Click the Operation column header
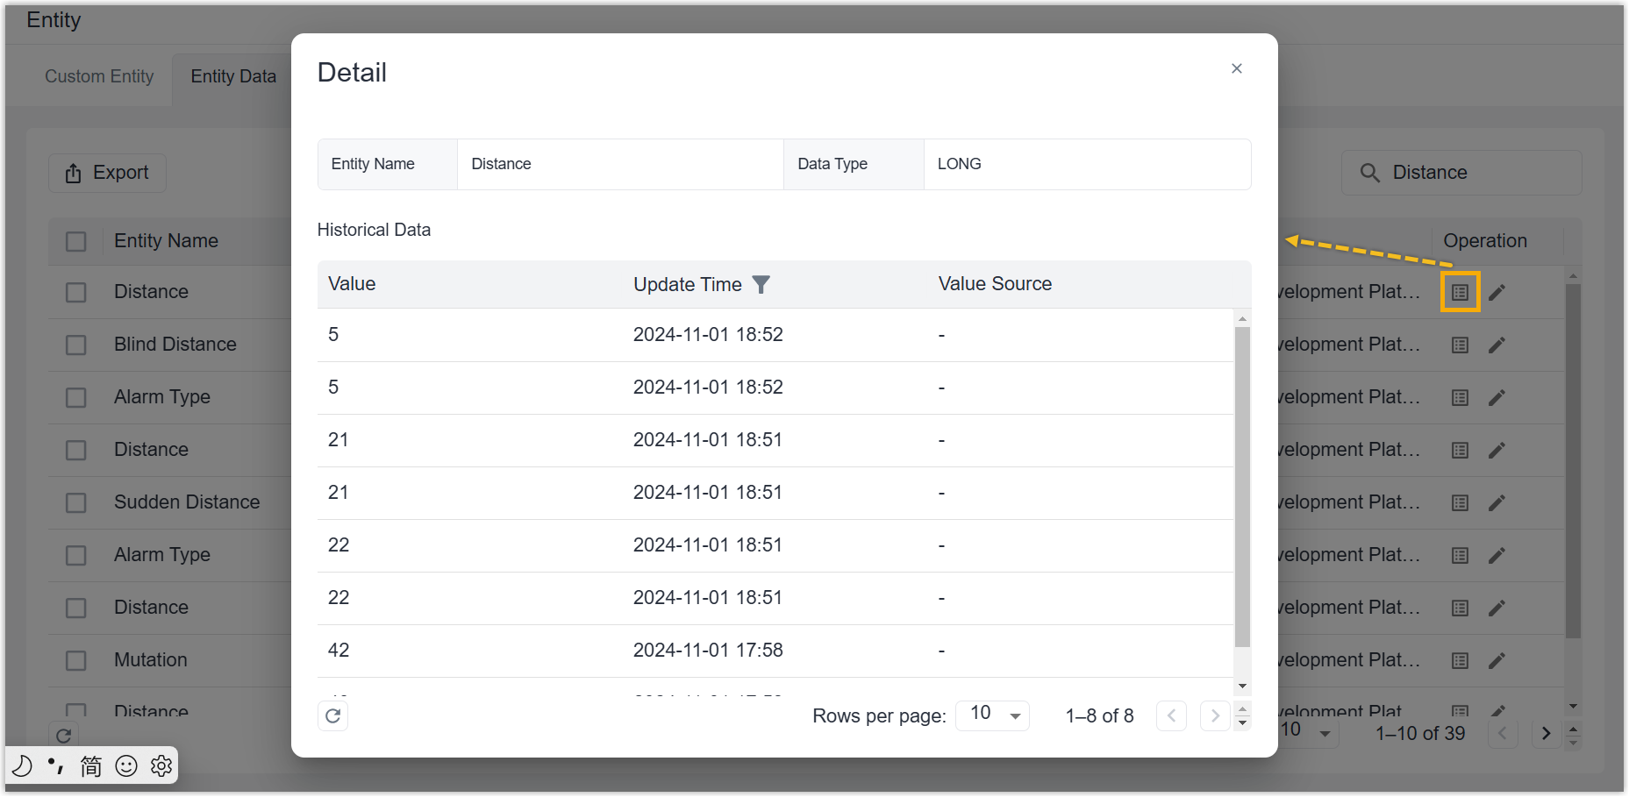The height and width of the screenshot is (797, 1629). click(1485, 241)
